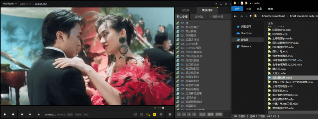Select the 此电脑 playlist tab
Viewport: 318px width, 119px height.
tap(198, 16)
